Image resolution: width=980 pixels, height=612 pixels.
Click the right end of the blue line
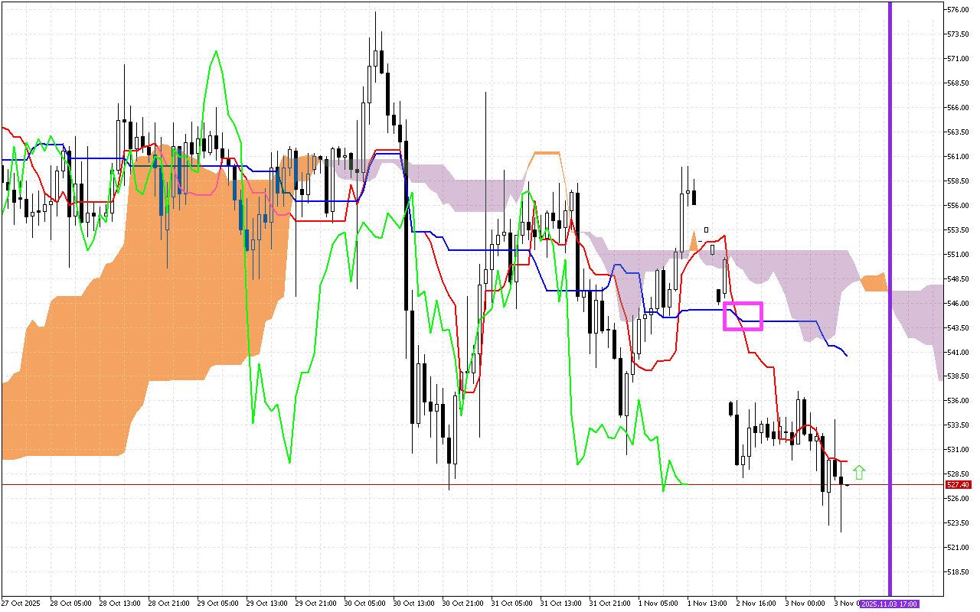846,356
